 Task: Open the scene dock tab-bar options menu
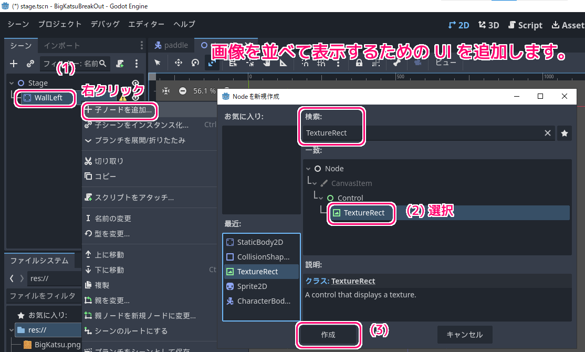(141, 46)
